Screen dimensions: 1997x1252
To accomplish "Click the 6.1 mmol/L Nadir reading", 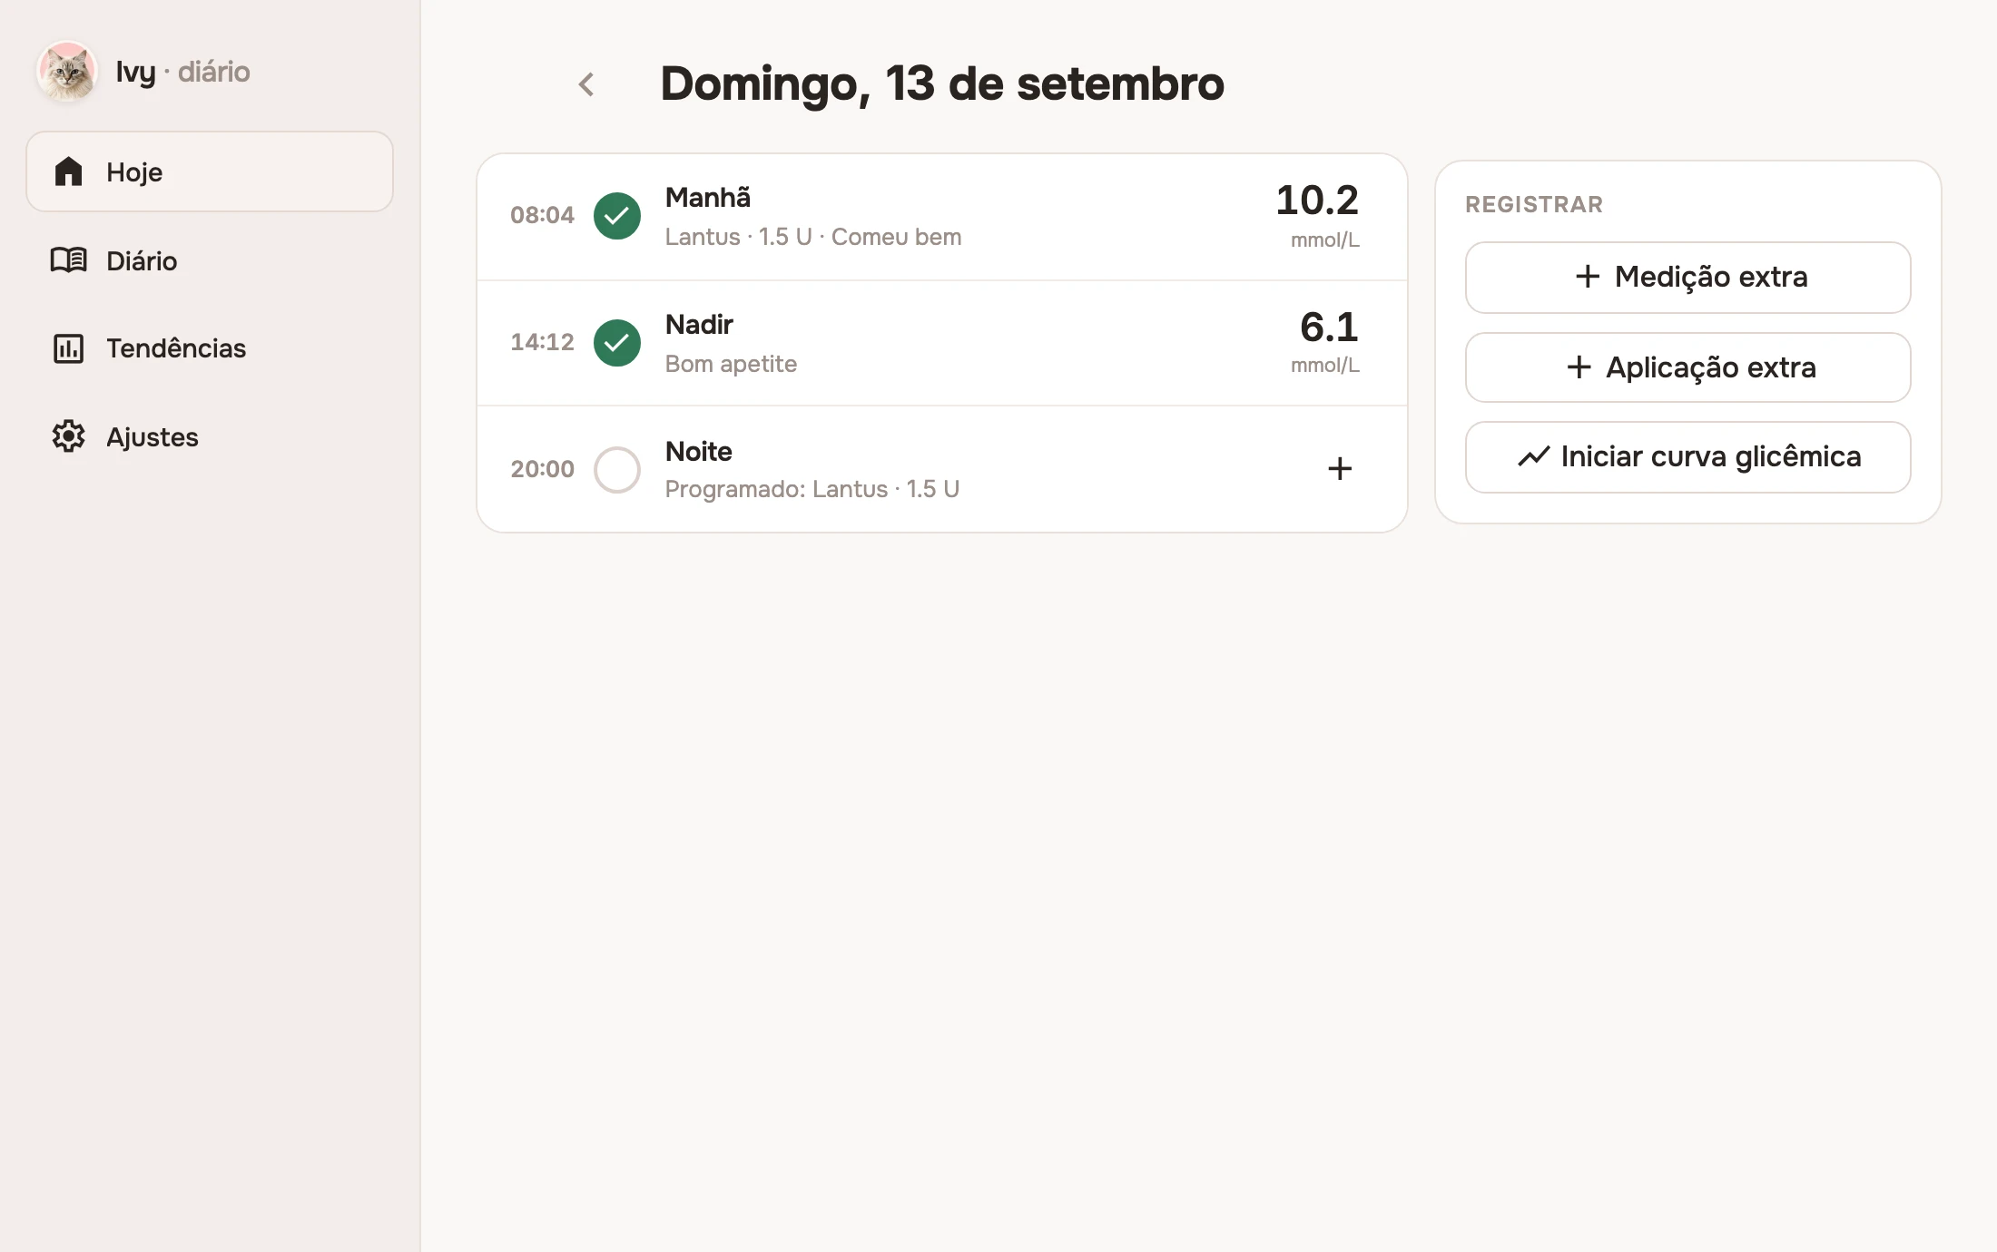I will (1326, 342).
